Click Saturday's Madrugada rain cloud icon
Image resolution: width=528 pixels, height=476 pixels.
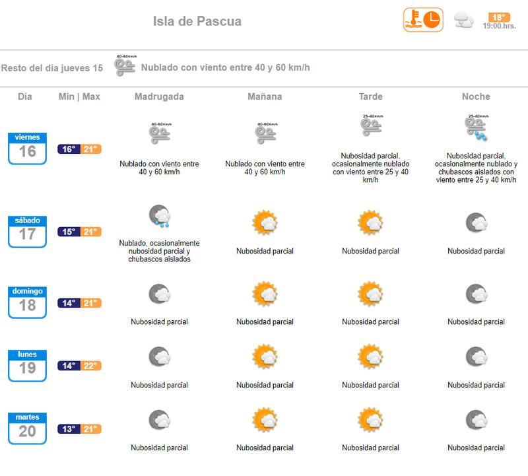click(160, 217)
